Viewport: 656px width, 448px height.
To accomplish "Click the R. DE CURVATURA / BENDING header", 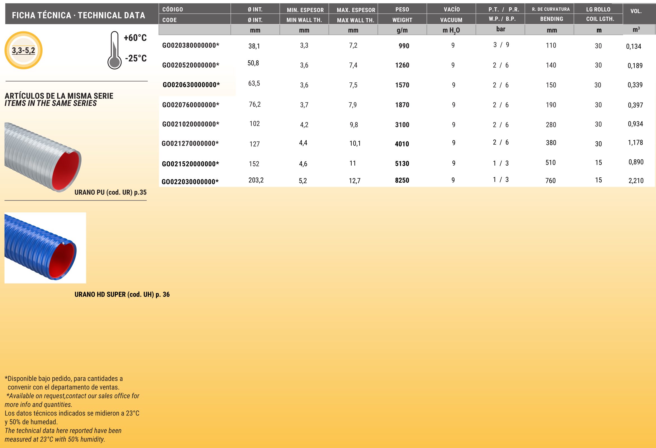I will coord(551,14).
